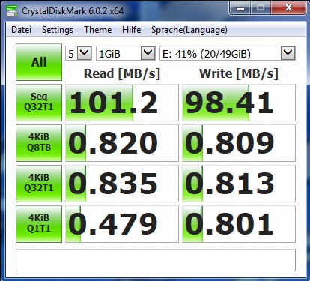Run the 4KiB Q8T8 test

point(39,143)
